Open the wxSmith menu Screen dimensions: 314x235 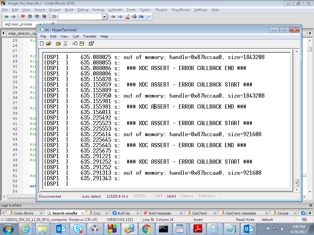pyautogui.click(x=115, y=10)
